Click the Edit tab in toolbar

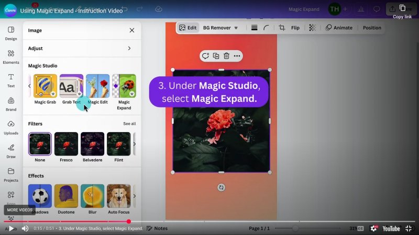tap(188, 28)
